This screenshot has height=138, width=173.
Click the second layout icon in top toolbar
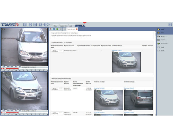pos(30,24)
